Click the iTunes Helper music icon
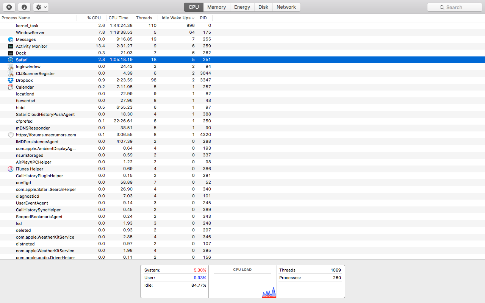The height and width of the screenshot is (303, 485). (x=11, y=169)
